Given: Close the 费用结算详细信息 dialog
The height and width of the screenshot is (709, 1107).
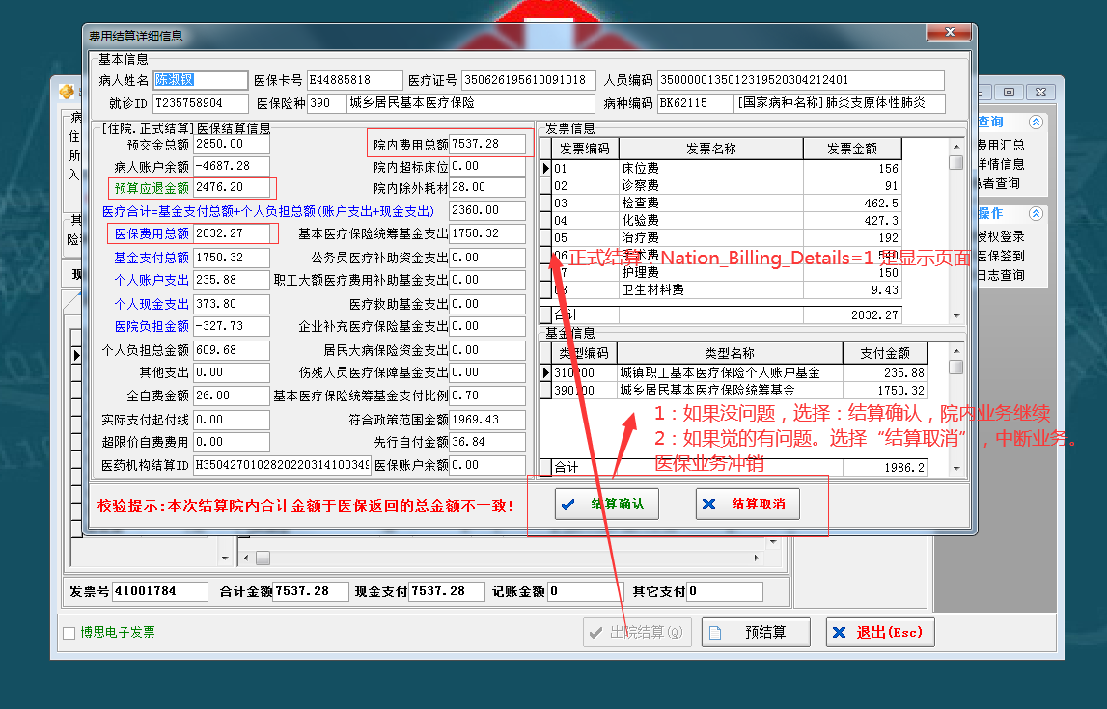Looking at the screenshot, I should click(x=951, y=33).
